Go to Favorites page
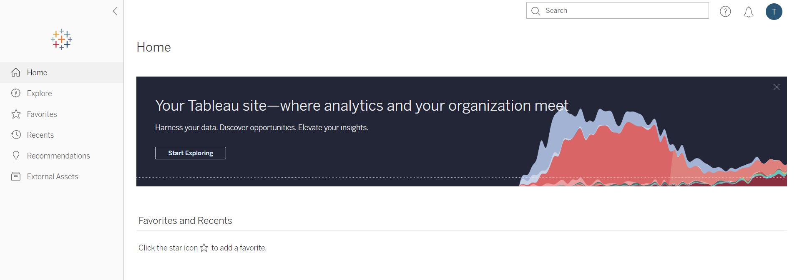 [42, 114]
